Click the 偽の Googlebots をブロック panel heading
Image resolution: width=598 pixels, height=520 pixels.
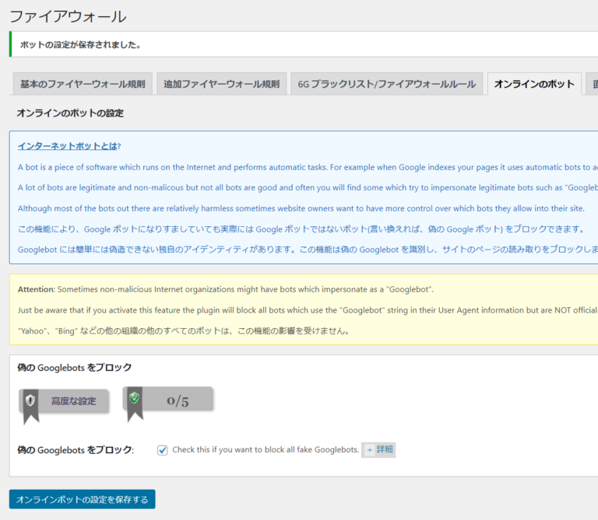tap(75, 368)
